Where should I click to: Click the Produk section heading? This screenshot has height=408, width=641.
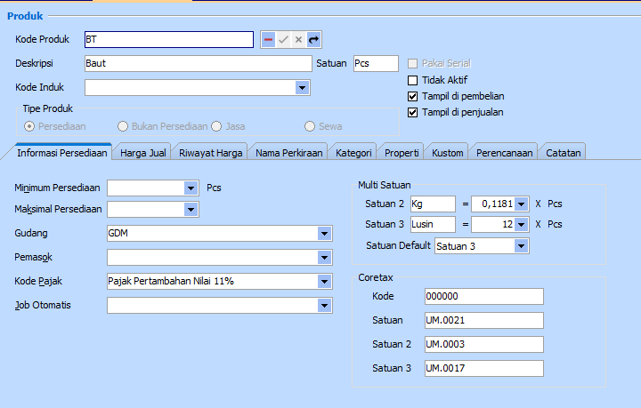25,16
